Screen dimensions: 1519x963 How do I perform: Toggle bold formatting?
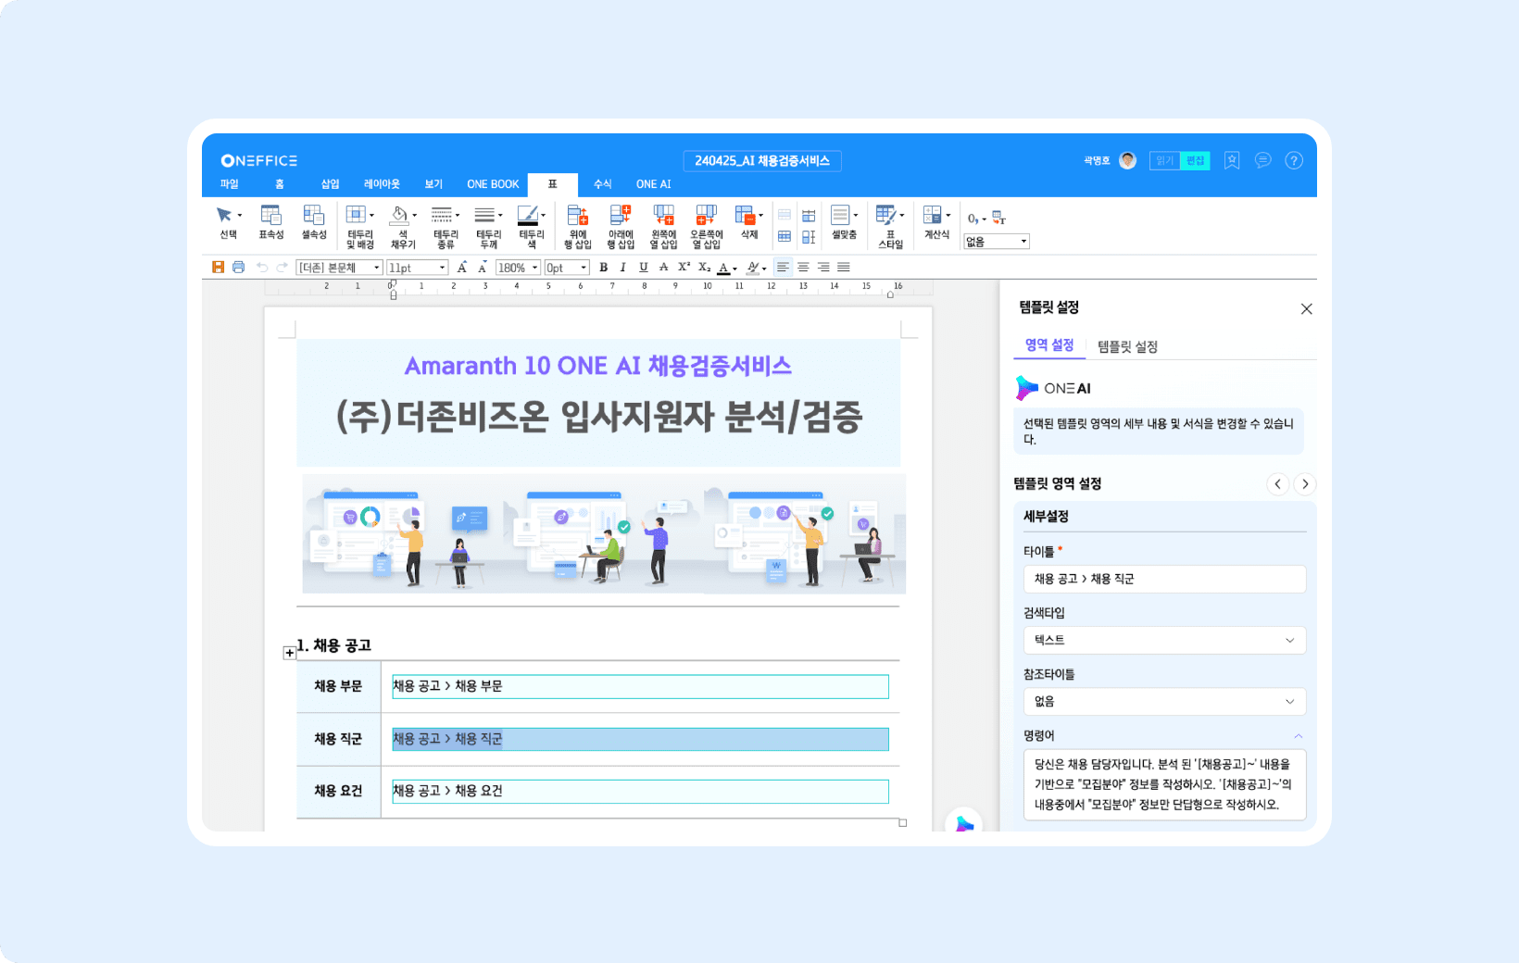point(603,268)
